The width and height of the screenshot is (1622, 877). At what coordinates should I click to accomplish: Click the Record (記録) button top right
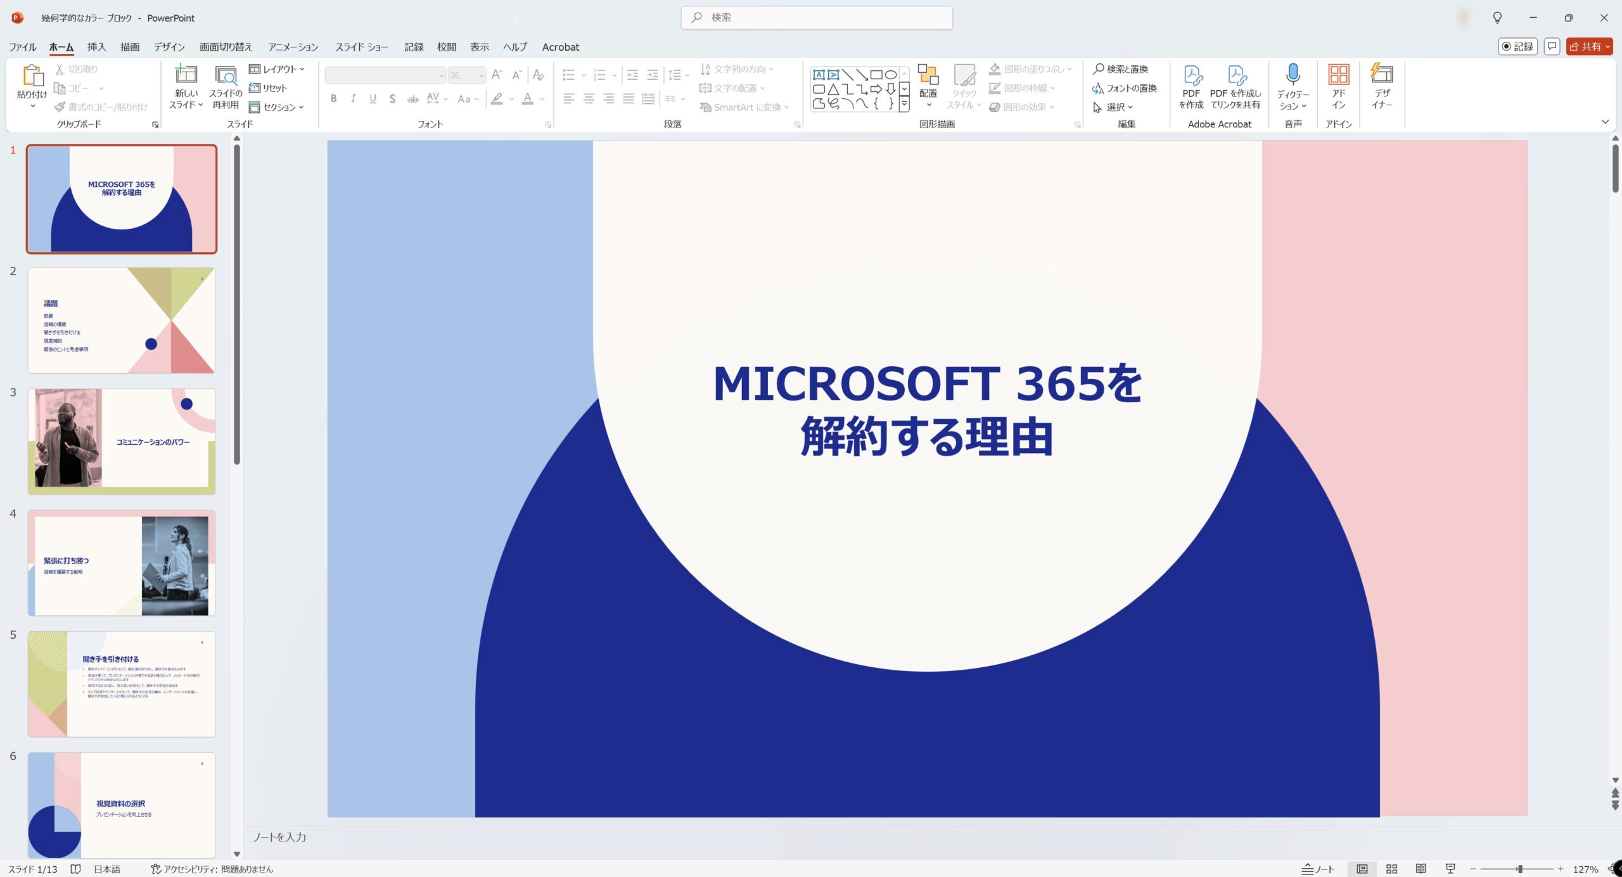[x=1518, y=46]
